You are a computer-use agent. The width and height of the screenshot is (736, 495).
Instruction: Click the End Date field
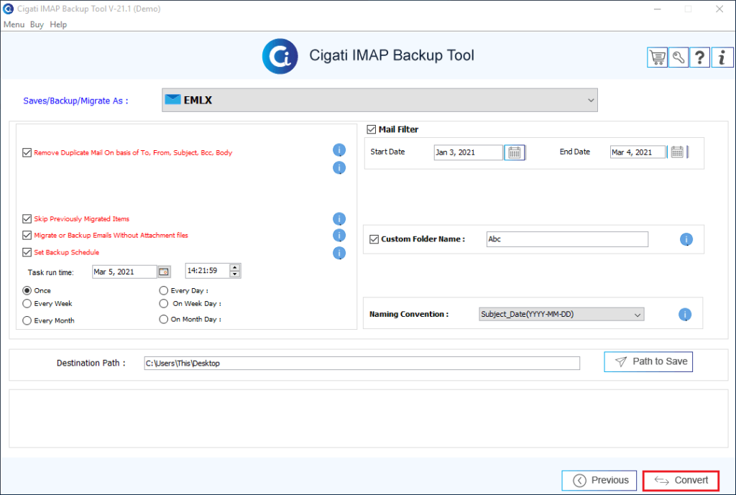coord(638,152)
